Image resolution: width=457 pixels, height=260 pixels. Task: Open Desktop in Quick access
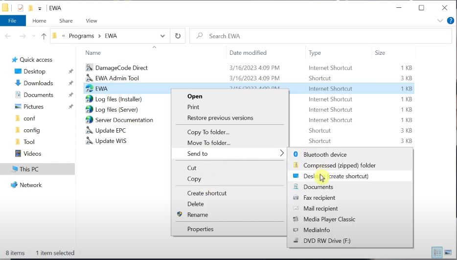34,71
